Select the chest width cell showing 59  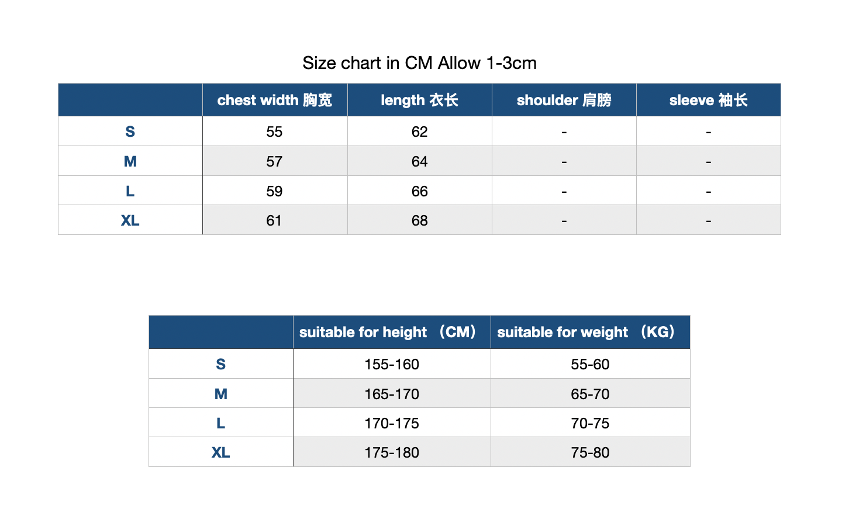click(x=275, y=191)
